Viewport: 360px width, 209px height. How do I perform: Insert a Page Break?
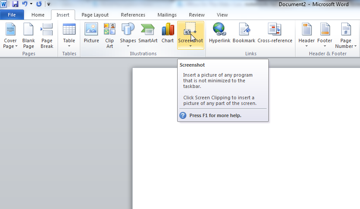[x=47, y=36]
